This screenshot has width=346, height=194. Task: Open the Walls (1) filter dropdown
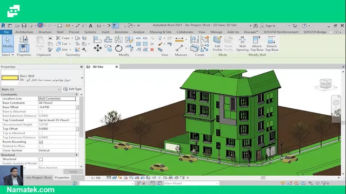(x=31, y=89)
